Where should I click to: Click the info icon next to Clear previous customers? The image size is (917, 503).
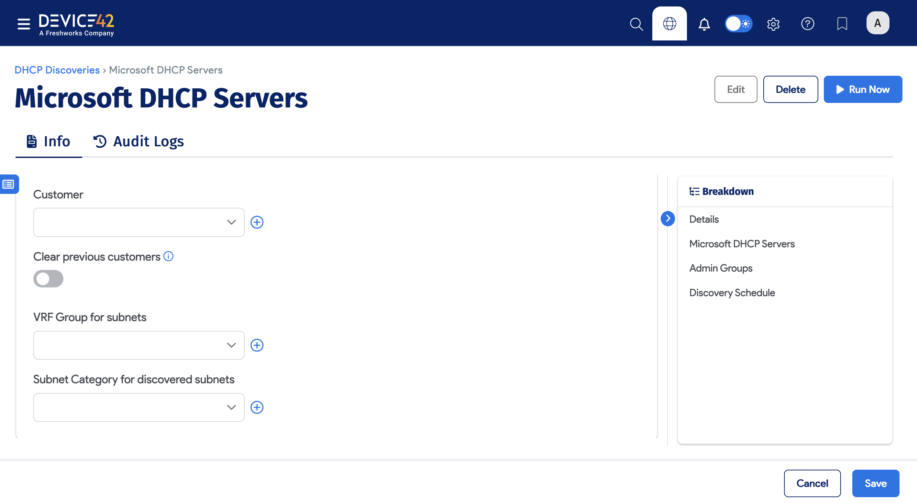pyautogui.click(x=168, y=256)
